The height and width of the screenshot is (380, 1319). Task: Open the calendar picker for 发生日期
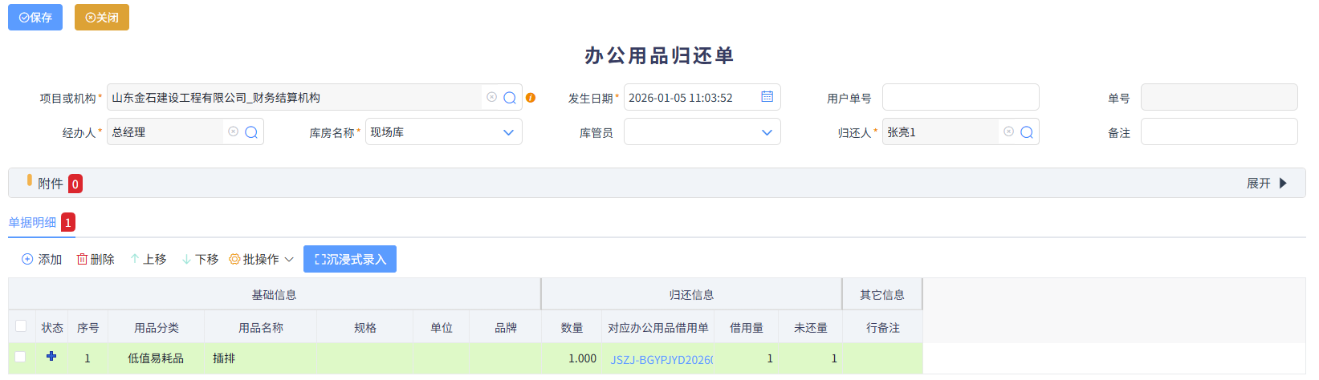coord(767,97)
